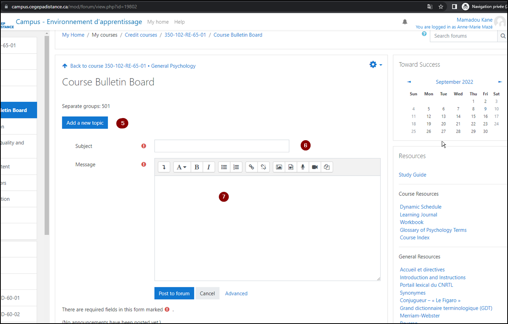The image size is (508, 324).
Task: Click the Post to forum button
Action: coord(174,293)
